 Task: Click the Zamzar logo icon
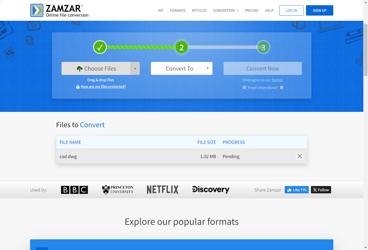coord(37,10)
